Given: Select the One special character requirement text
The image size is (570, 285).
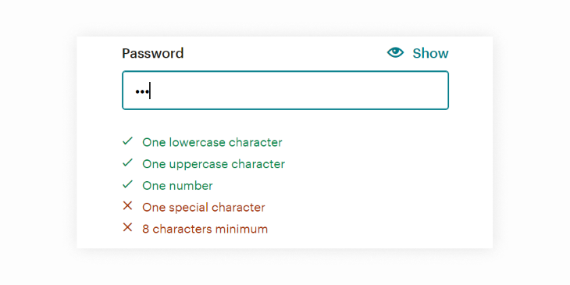Looking at the screenshot, I should tap(204, 208).
